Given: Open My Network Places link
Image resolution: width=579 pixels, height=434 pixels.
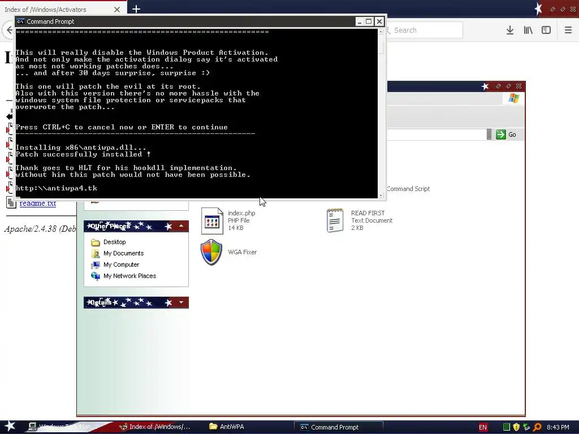Looking at the screenshot, I should [129, 276].
